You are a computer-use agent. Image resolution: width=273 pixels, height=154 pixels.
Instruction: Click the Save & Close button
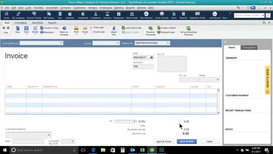(x=164, y=142)
